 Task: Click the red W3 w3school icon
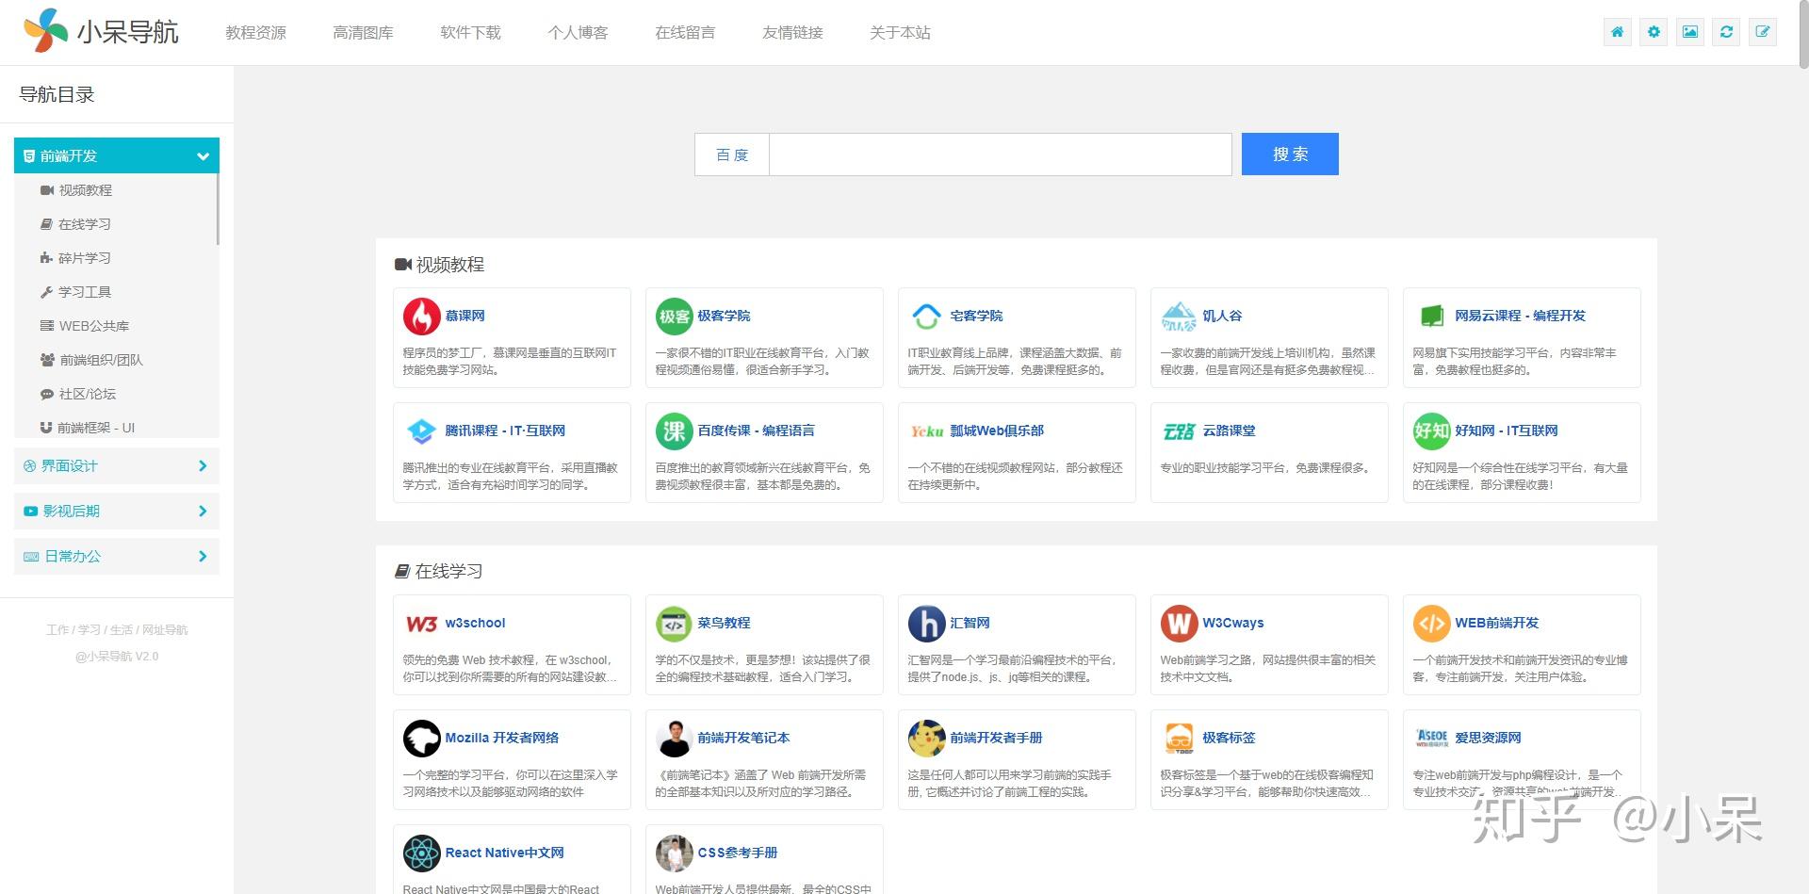pos(422,624)
